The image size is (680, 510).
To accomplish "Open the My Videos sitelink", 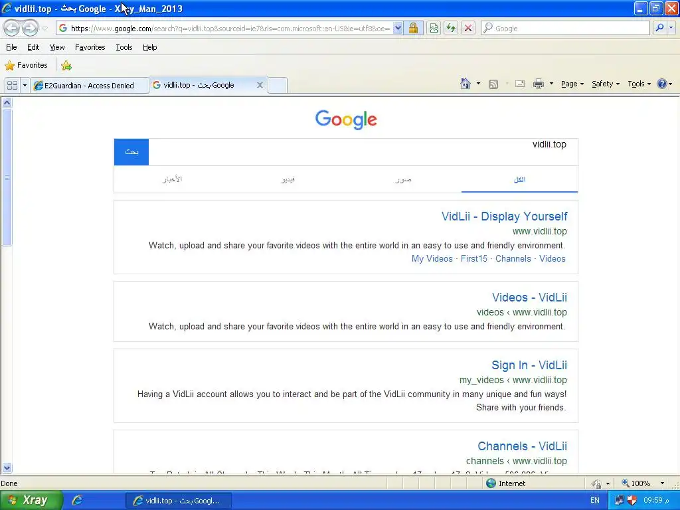I will click(x=432, y=258).
